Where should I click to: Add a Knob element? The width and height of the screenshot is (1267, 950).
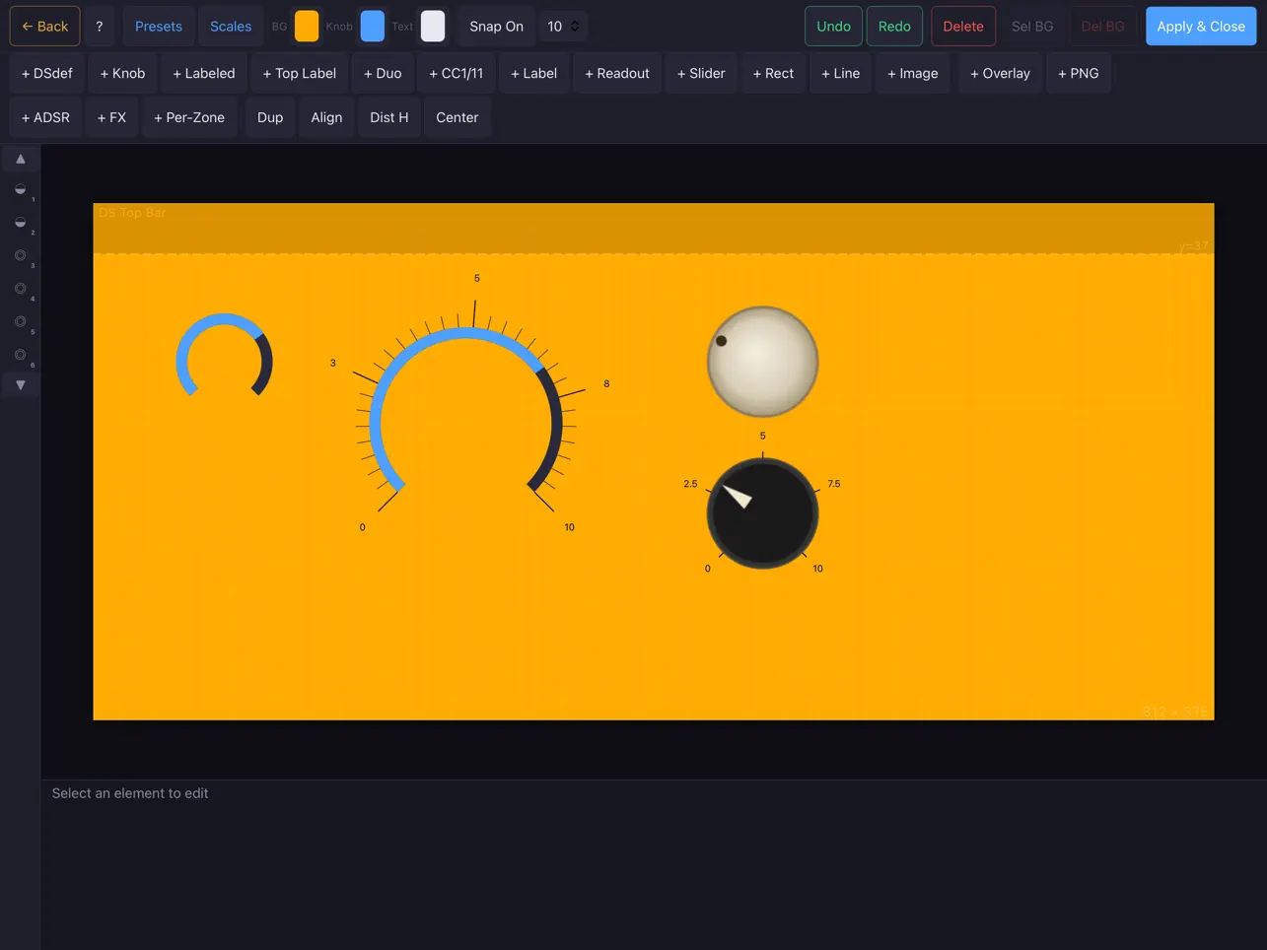[x=122, y=73]
